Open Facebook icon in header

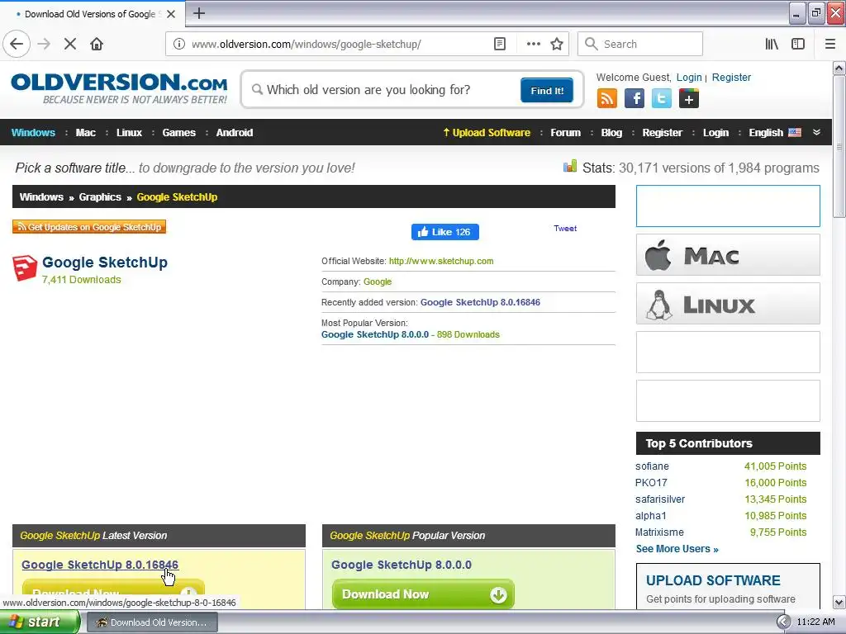click(x=634, y=98)
